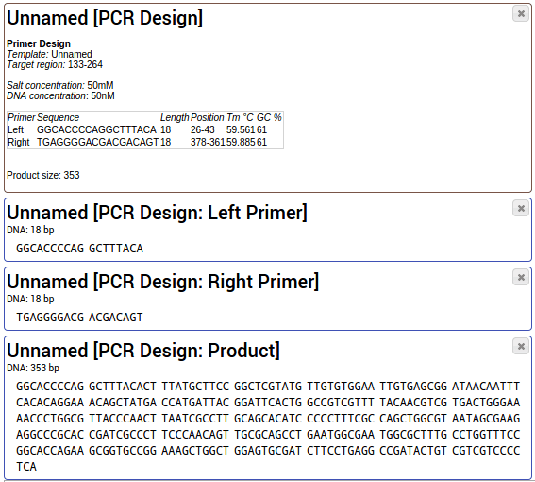Screen dimensions: 535x482
Task: Click the 'Unnamed [PCR Design: Right Primer]' heading
Action: 162,282
